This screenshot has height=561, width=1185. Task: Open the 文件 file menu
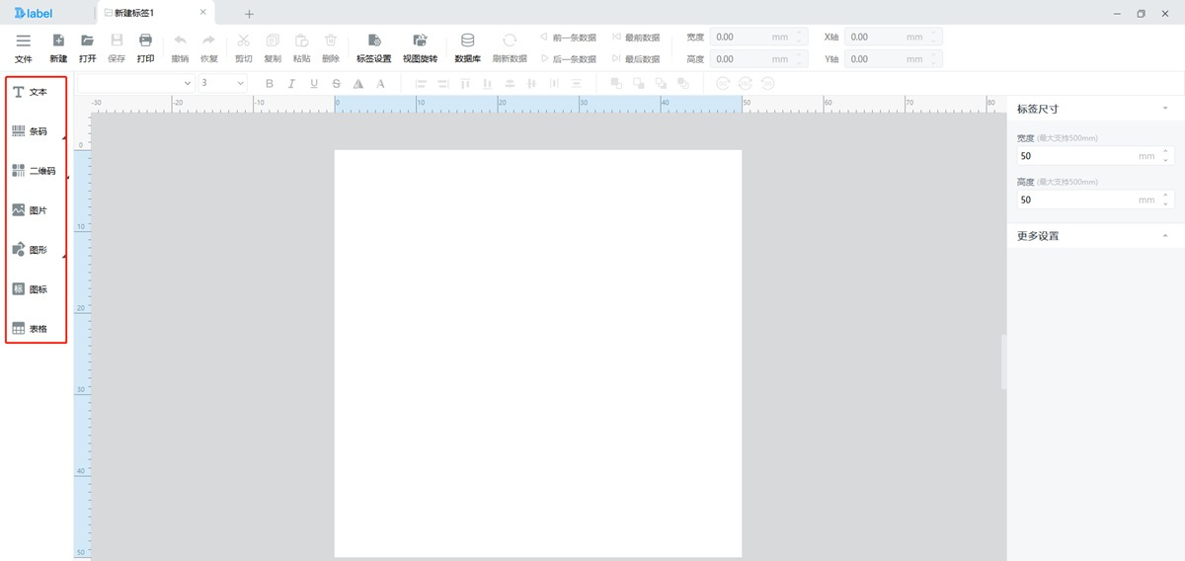(24, 46)
